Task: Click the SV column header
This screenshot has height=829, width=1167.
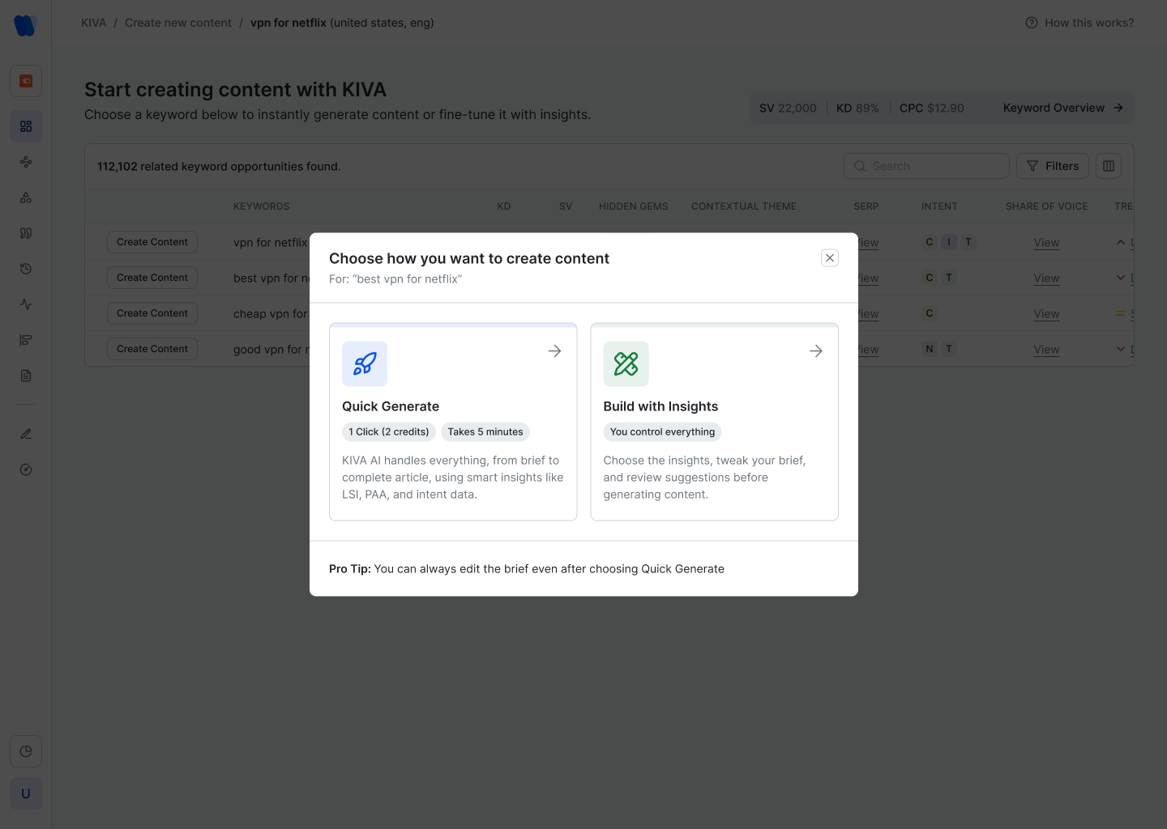Action: (x=566, y=206)
